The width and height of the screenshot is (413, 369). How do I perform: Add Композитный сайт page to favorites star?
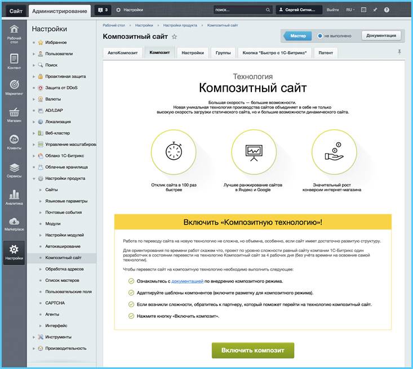point(174,37)
